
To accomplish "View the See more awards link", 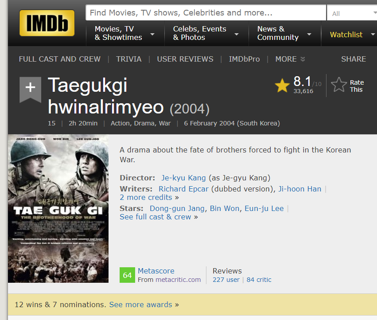I will pyautogui.click(x=140, y=304).
